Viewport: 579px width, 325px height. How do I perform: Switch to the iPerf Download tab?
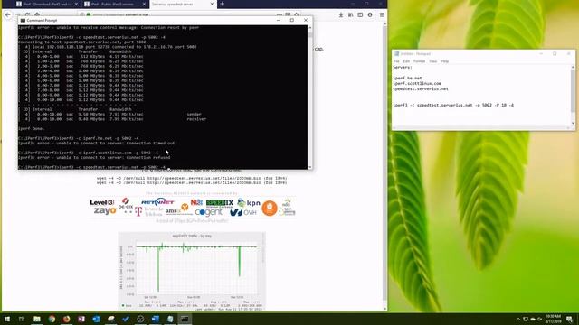click(x=47, y=4)
